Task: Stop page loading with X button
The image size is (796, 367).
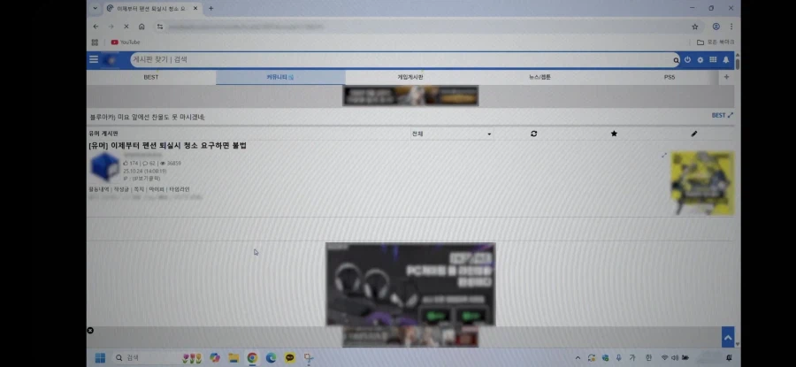Action: (x=126, y=27)
